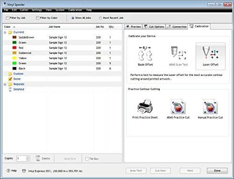234x179 pixels.
Task: Start the ARMS Practice Cut
Action: 178,106
